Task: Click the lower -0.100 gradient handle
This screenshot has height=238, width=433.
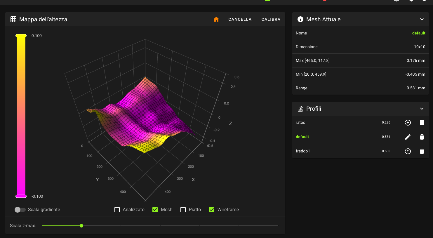Action: tap(21, 196)
